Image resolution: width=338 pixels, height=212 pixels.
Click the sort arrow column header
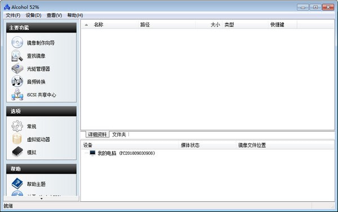[86, 25]
